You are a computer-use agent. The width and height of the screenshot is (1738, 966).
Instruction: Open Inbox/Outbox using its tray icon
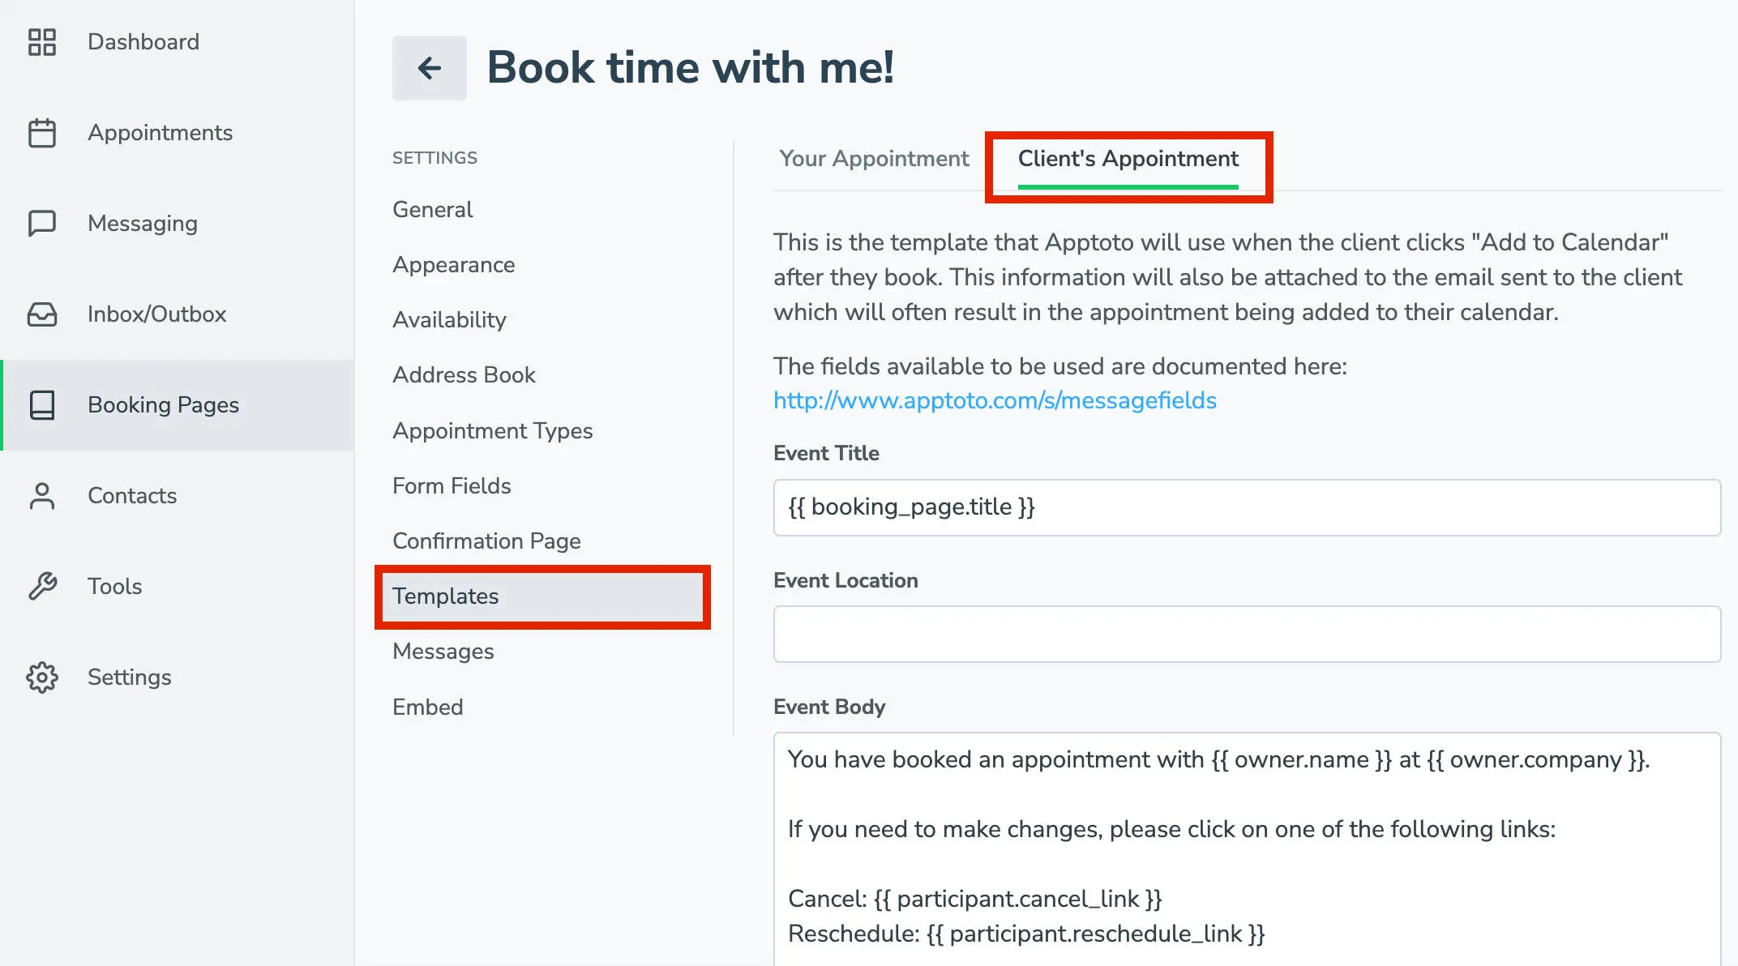[x=43, y=314]
